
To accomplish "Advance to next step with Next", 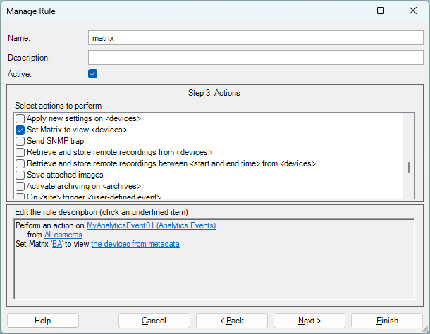I will coord(309,321).
